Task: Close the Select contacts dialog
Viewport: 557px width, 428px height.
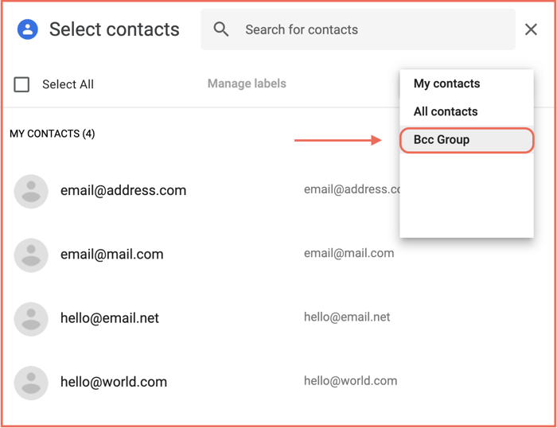Action: coord(531,30)
